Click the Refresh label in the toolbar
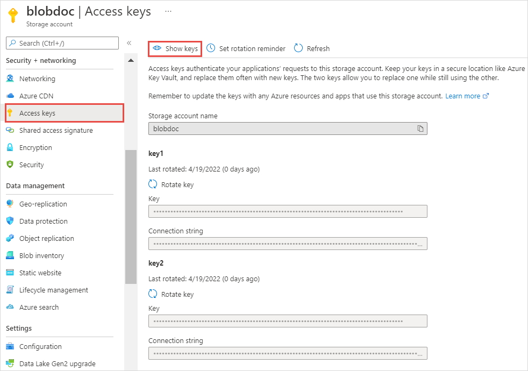Viewport: 528px width, 371px height. 318,48
